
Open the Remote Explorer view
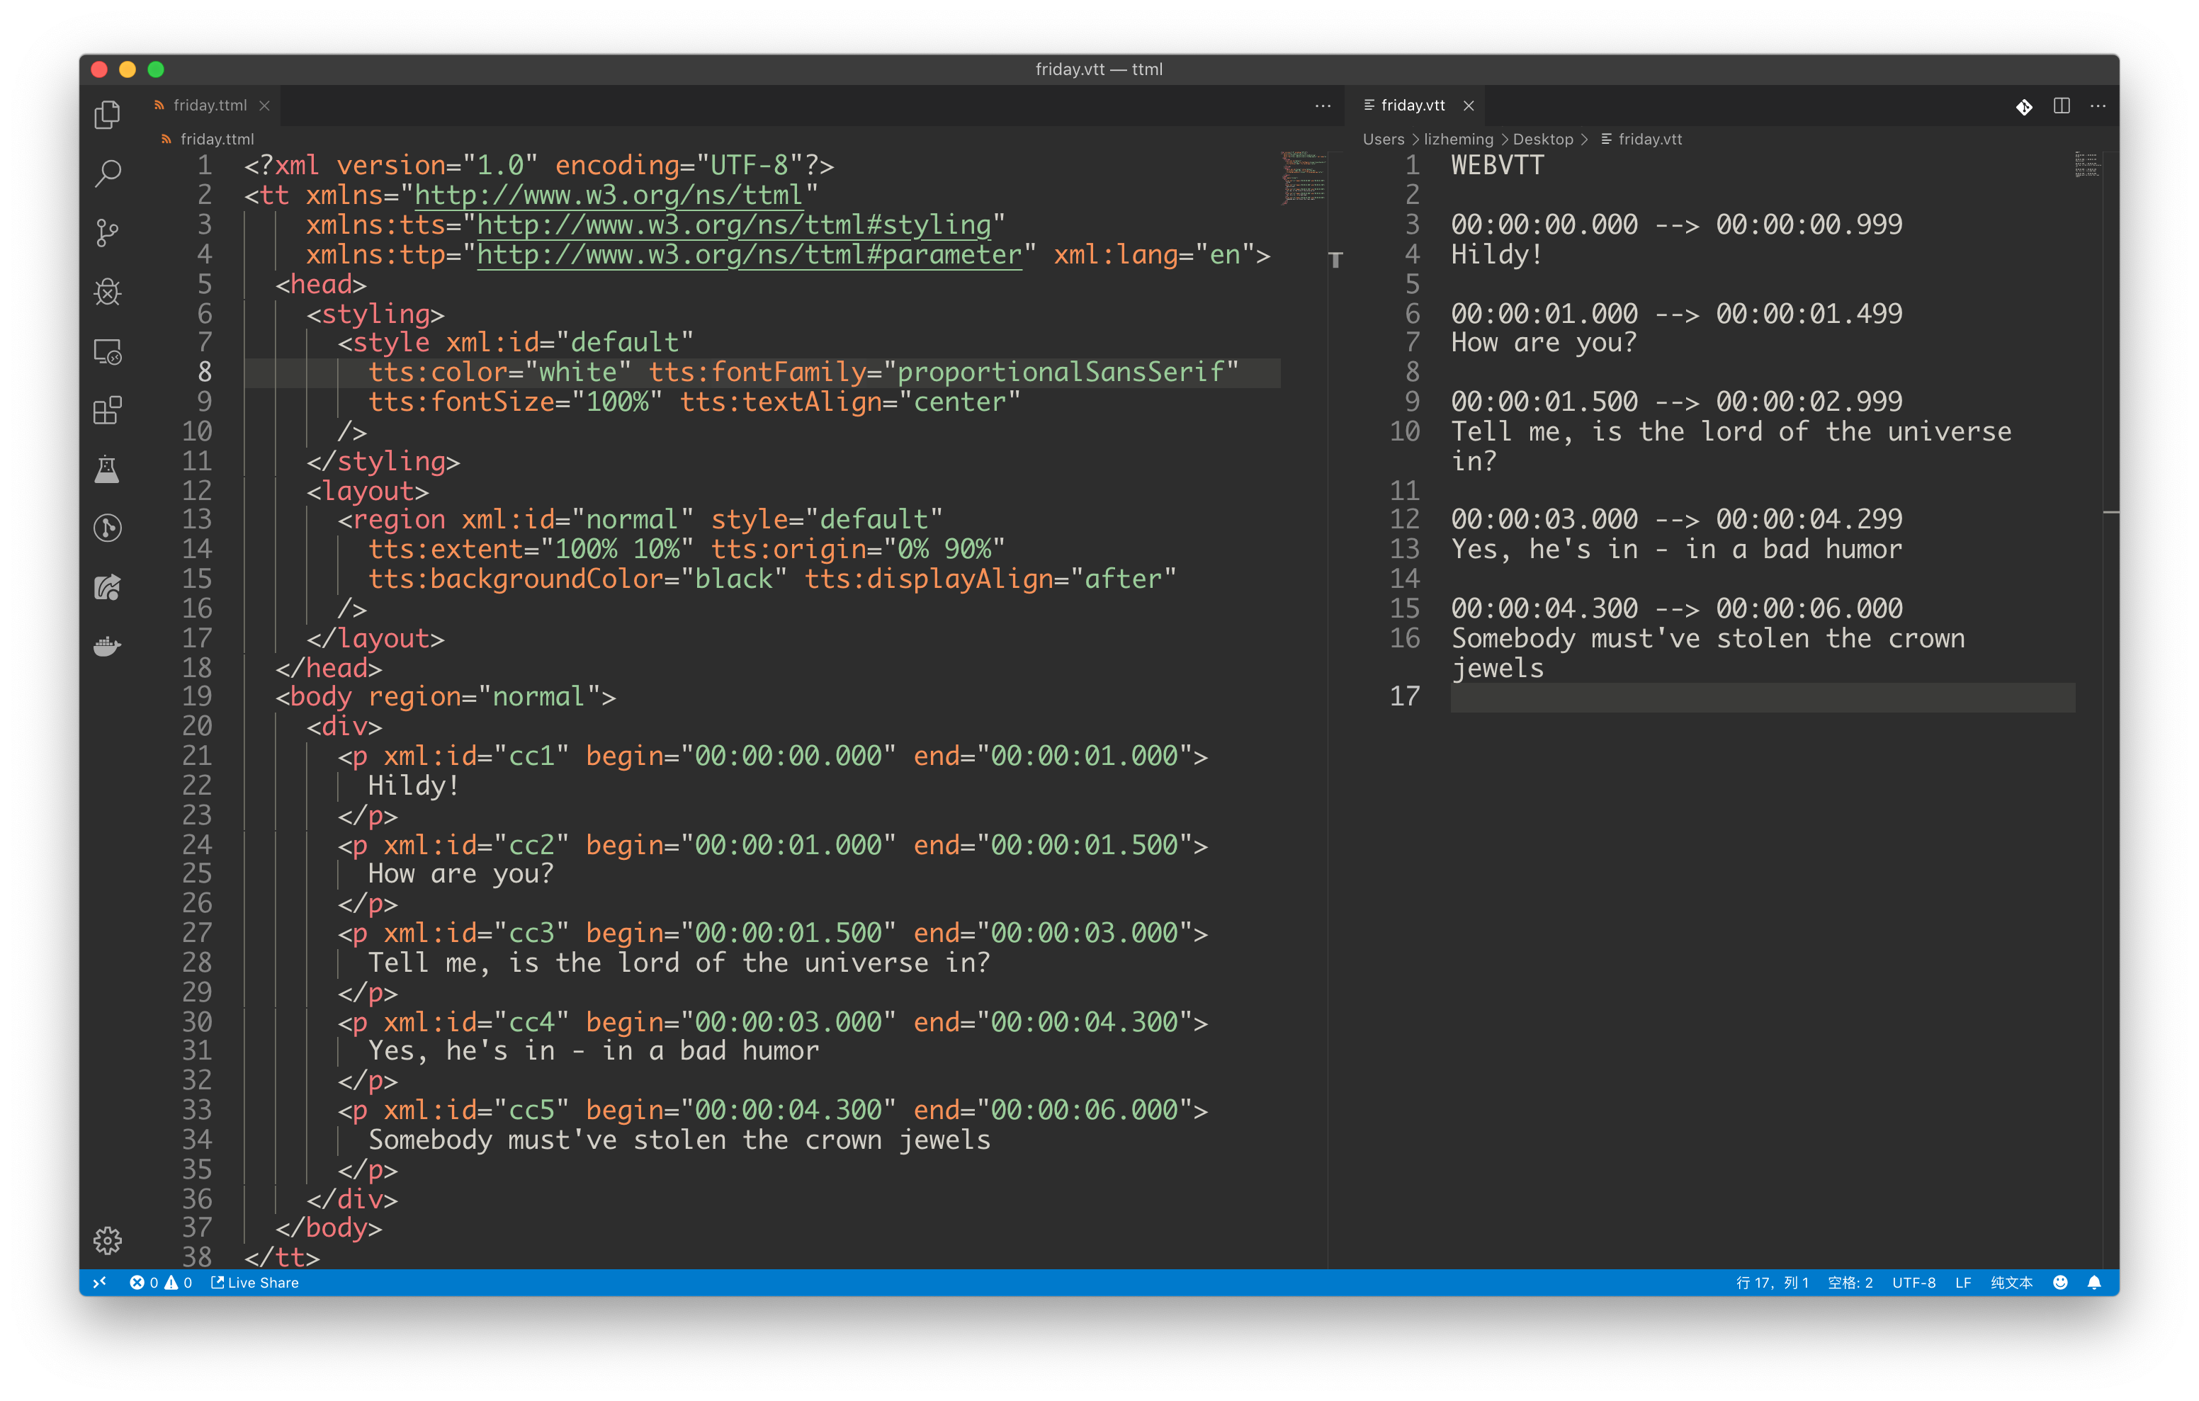click(108, 351)
